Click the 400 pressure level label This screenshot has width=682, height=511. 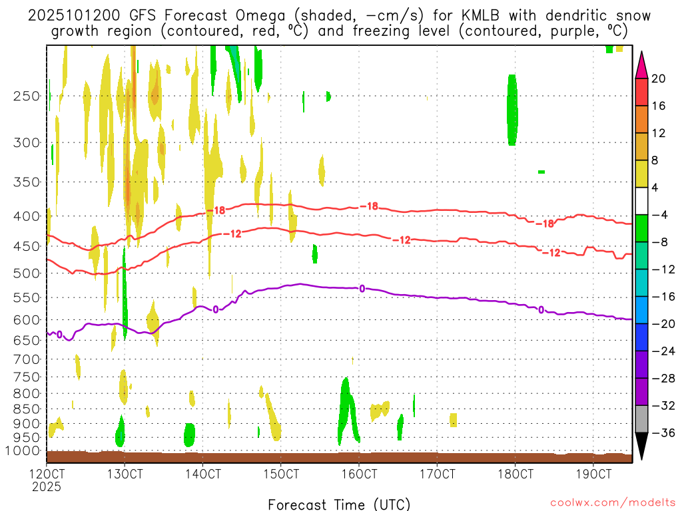[27, 216]
